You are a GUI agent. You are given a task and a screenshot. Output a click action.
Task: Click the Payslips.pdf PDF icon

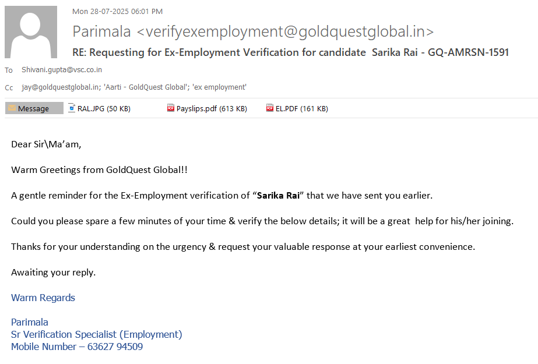(171, 108)
